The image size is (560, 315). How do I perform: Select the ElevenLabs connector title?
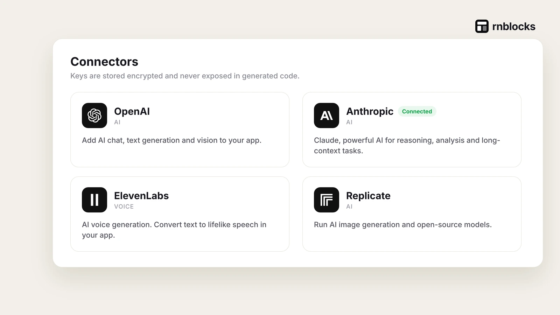click(x=141, y=196)
